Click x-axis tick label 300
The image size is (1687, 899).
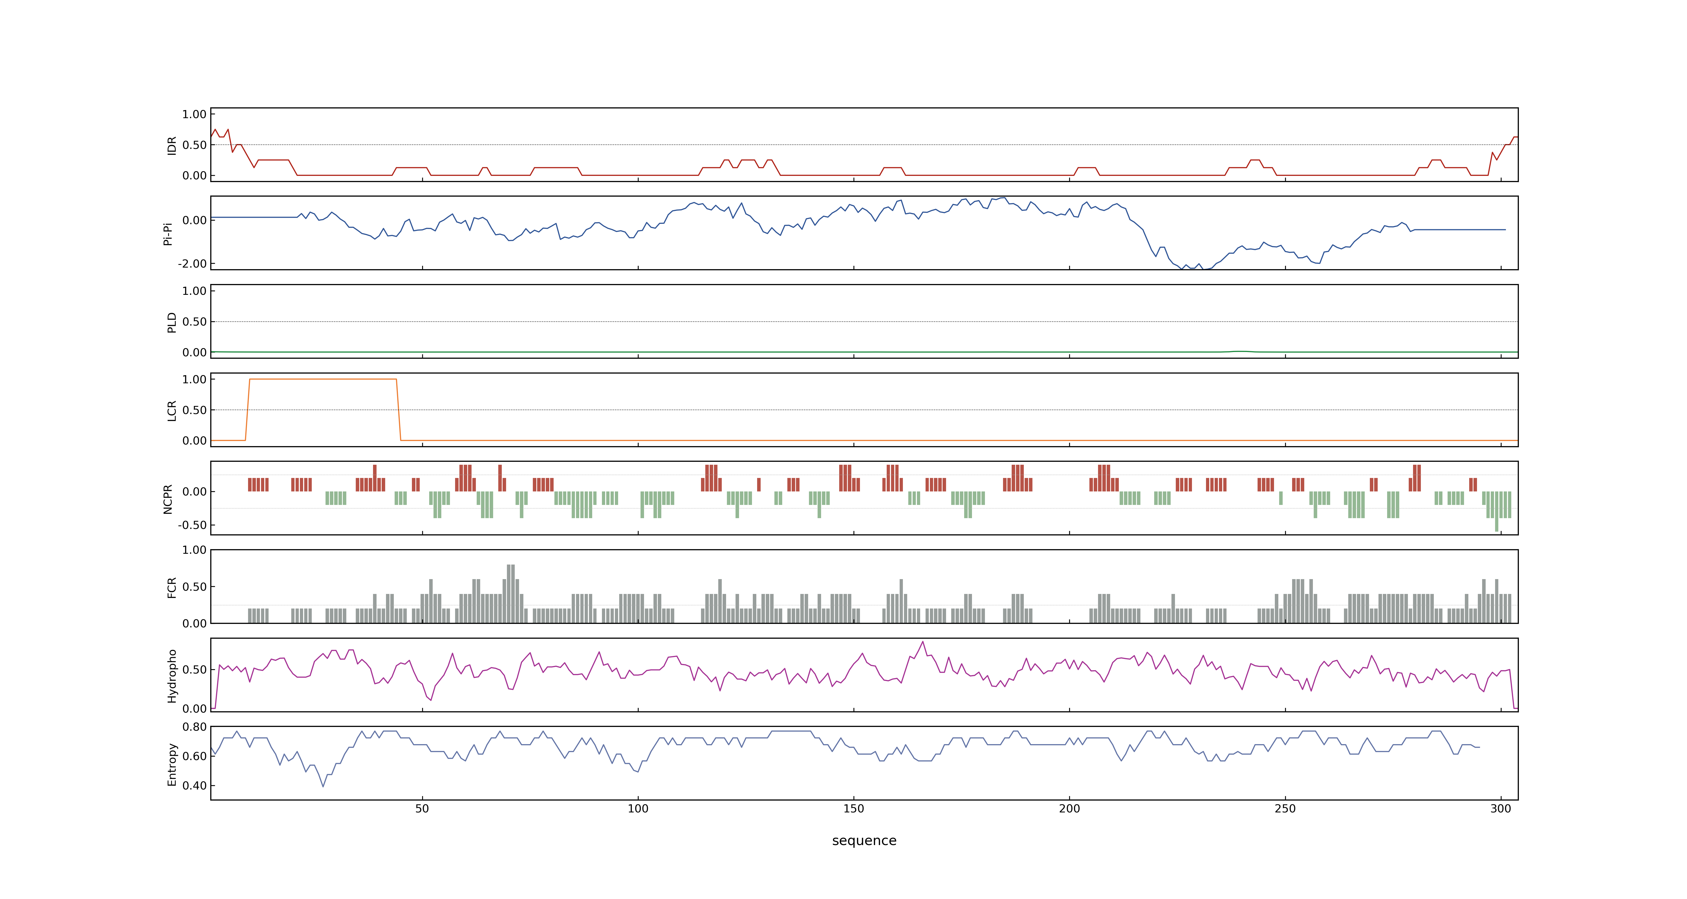click(1500, 809)
